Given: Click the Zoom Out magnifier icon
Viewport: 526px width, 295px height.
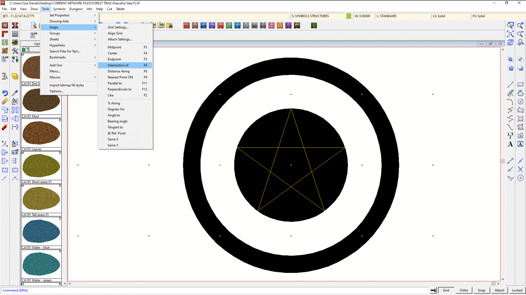Looking at the screenshot, I should (x=520, y=34).
